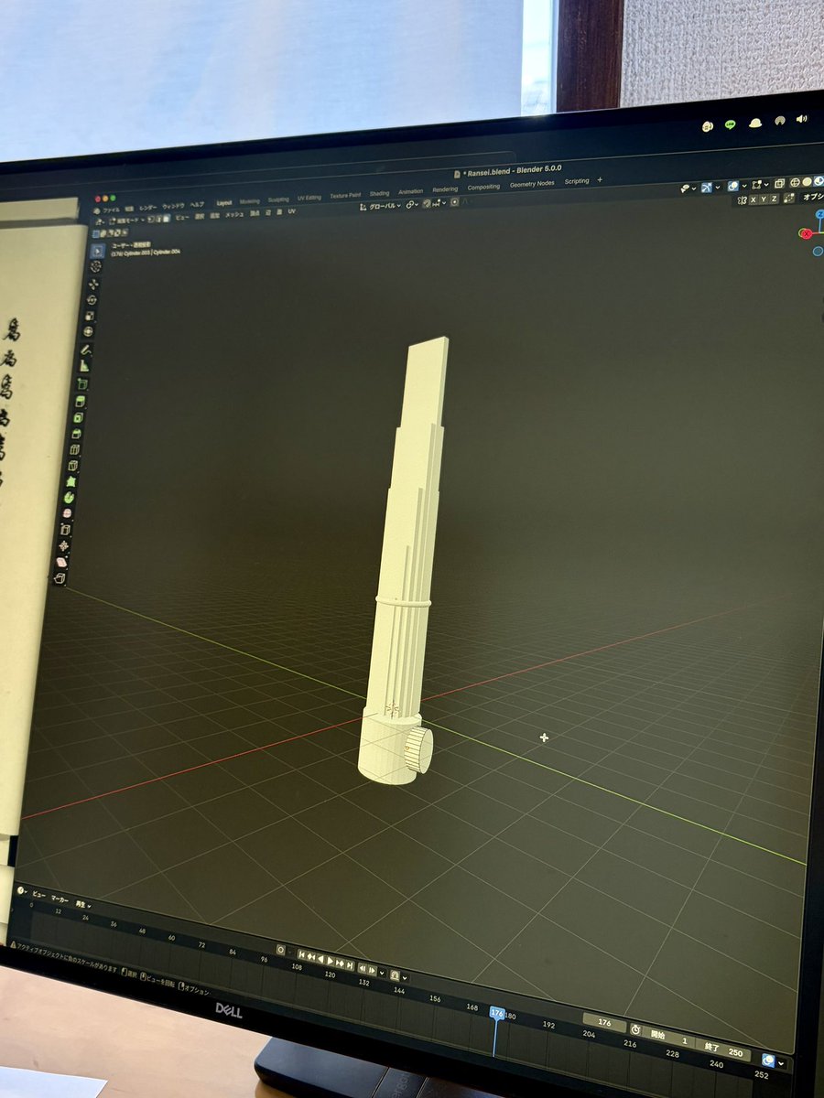824x1098 pixels.
Task: Open the ウィンドウ menu
Action: (173, 206)
